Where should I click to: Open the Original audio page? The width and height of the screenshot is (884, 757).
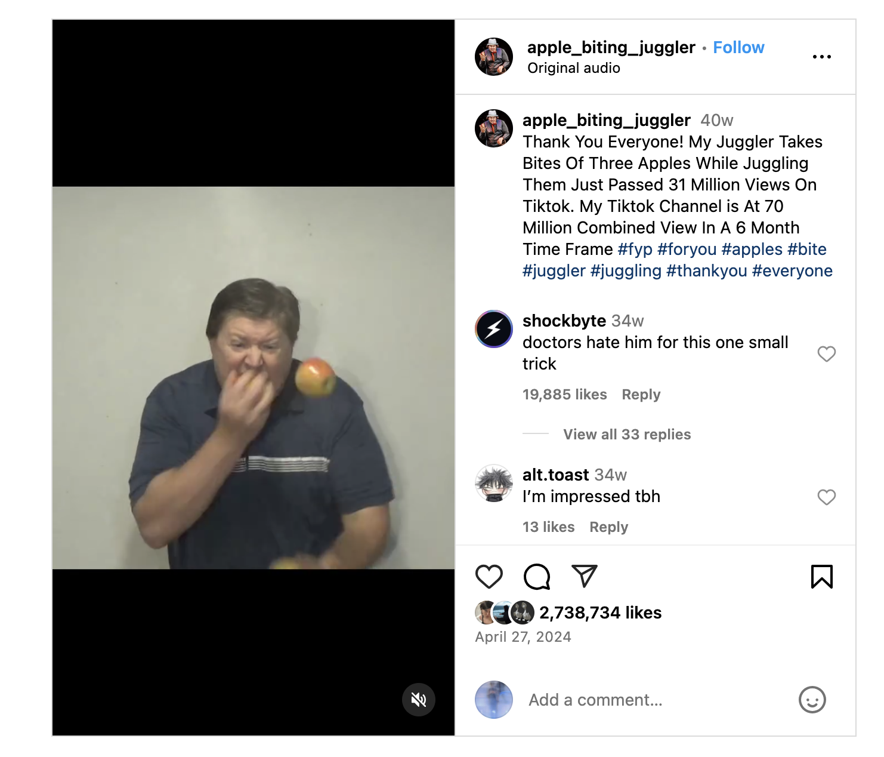pos(574,68)
